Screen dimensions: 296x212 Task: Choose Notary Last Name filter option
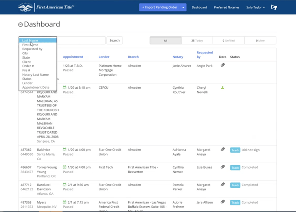(38, 75)
